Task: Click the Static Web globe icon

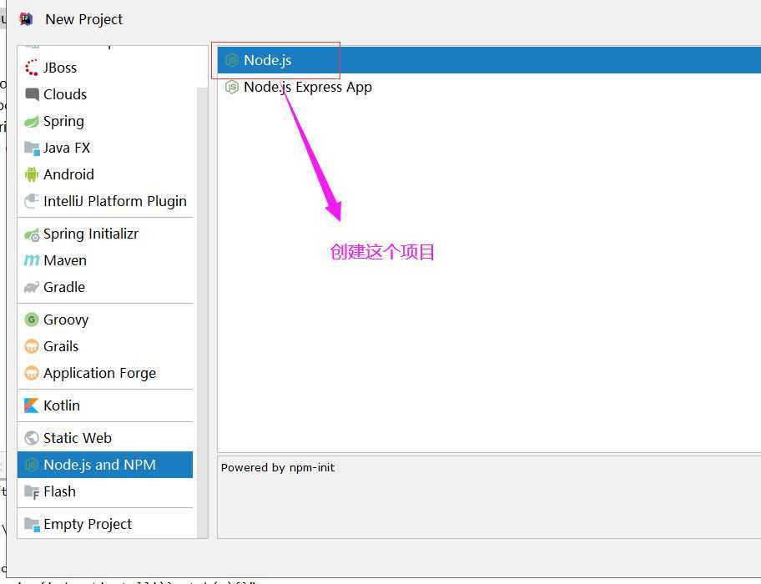Action: 32,438
